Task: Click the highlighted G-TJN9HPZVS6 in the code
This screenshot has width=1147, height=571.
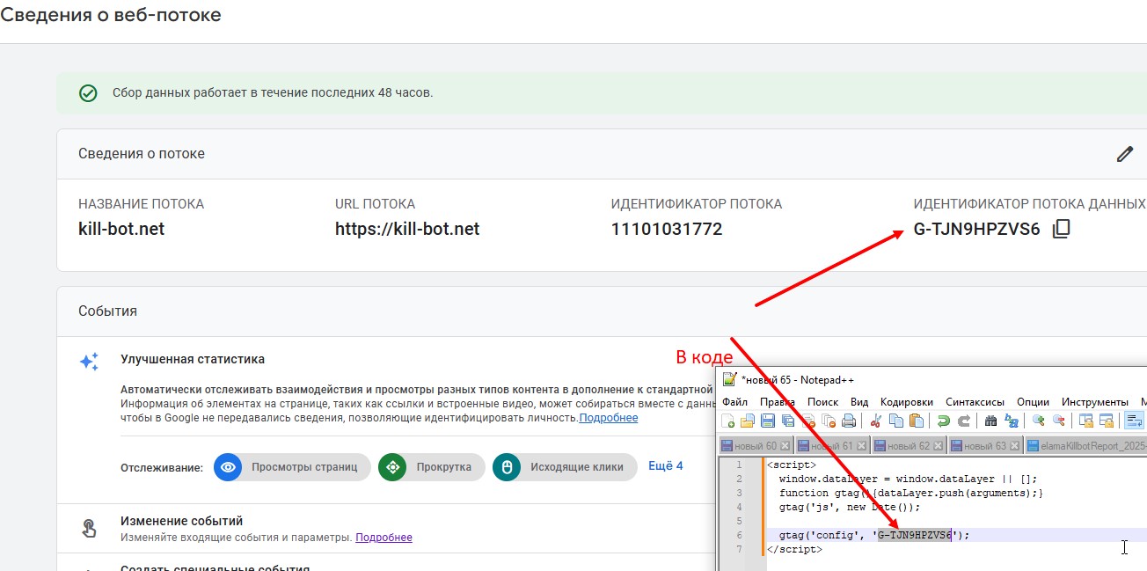Action: click(915, 535)
